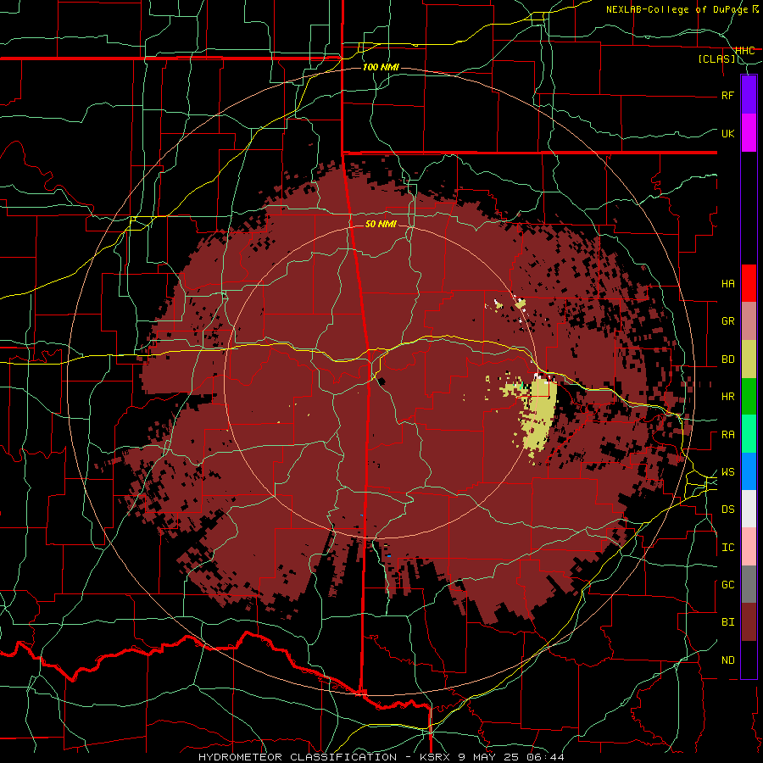Click the WS legend label
The image size is (763, 763).
727,472
